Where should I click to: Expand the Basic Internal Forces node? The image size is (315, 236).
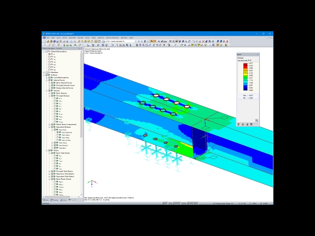[x=49, y=83]
